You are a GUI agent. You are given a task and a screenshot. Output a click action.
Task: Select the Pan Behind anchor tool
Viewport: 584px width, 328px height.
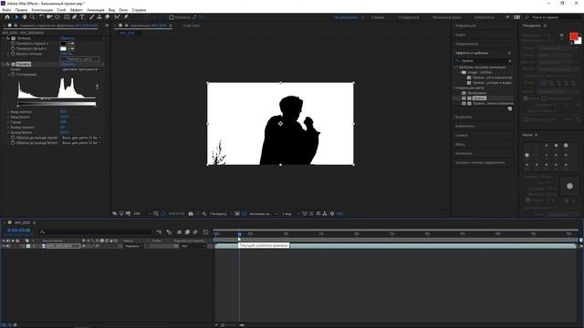pyautogui.click(x=57, y=17)
